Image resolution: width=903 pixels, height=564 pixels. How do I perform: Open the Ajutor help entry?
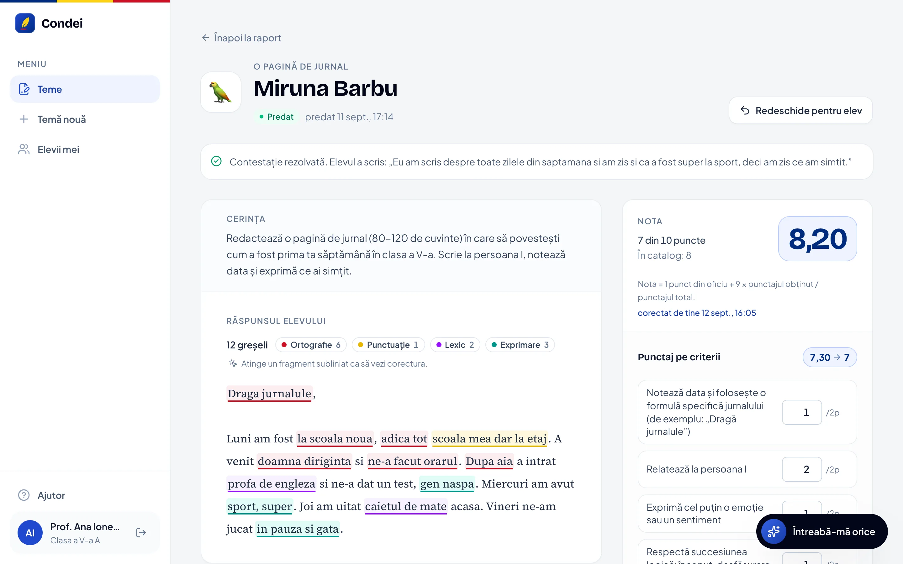click(x=85, y=495)
